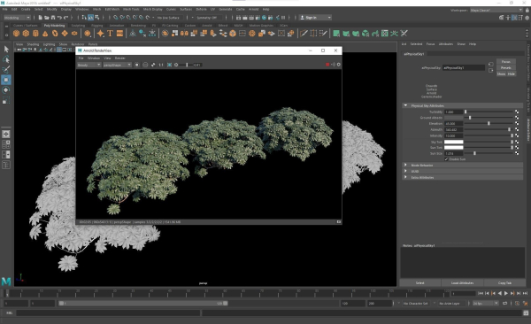Image resolution: width=531 pixels, height=324 pixels.
Task: Click the Elevation slider track
Action: click(489, 123)
